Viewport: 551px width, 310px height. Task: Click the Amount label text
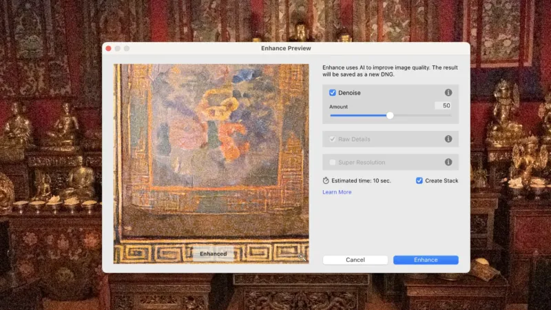pos(338,107)
